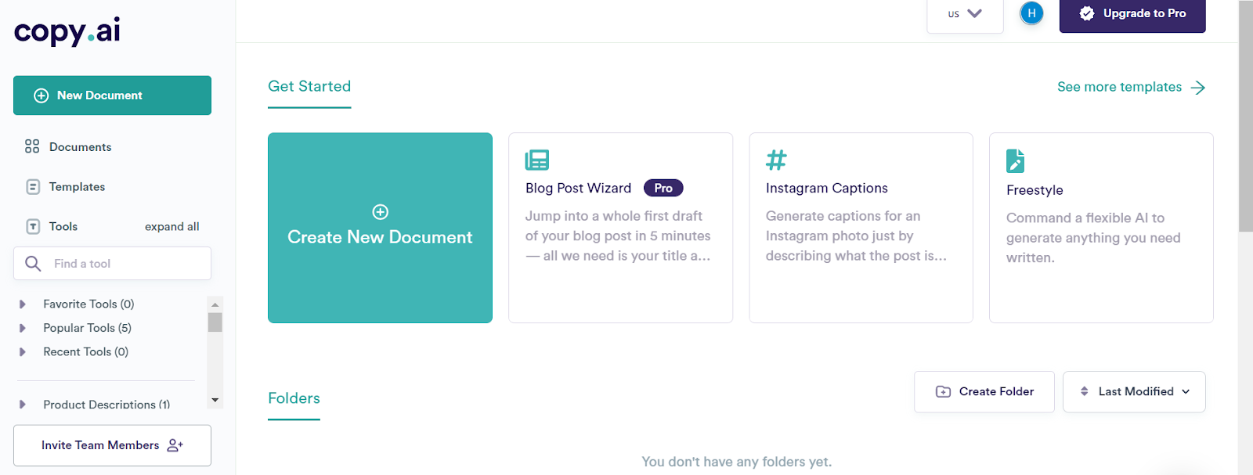
Task: Click the Upgrade verified badge icon
Action: pyautogui.click(x=1087, y=13)
